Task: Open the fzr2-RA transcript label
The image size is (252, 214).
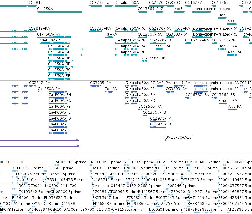Action: tap(163, 46)
